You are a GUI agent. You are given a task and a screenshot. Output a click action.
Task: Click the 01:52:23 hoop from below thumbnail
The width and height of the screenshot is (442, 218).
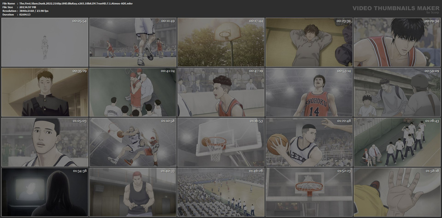click(309, 192)
